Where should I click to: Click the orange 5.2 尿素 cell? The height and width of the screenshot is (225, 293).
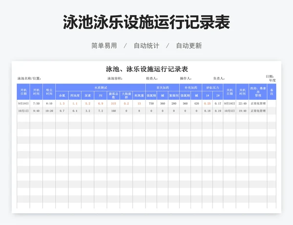(88, 103)
